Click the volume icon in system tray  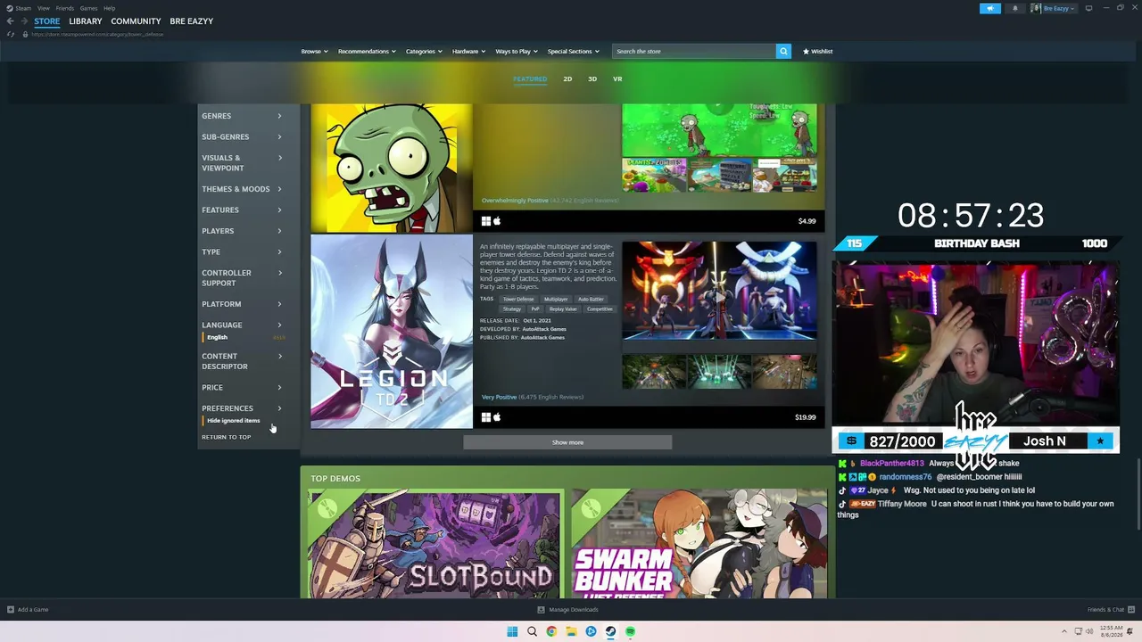(1089, 631)
